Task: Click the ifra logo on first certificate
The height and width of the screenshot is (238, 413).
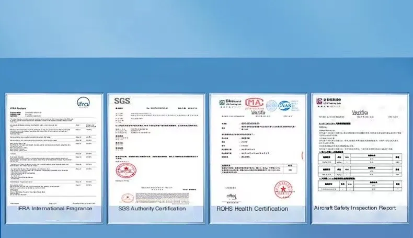Action: (83, 103)
